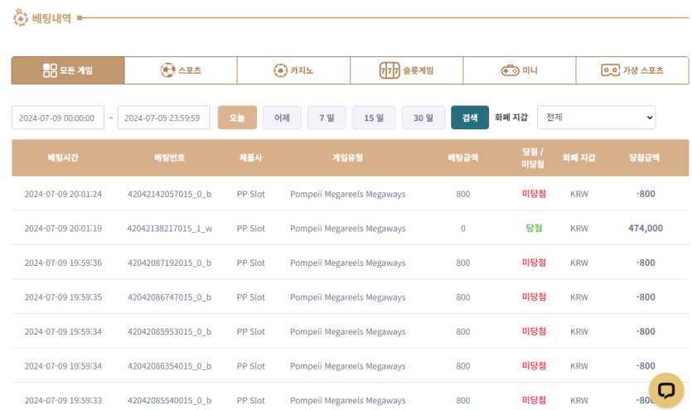The image size is (692, 410).
Task: Click the 베팅내역 page heading
Action: (x=51, y=18)
